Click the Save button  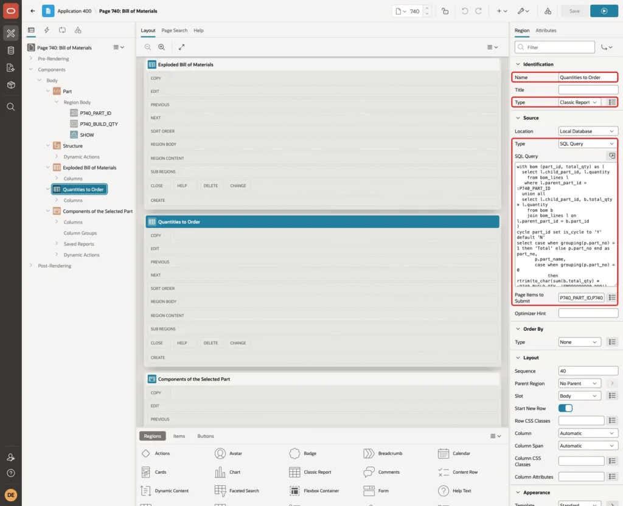[x=574, y=11]
